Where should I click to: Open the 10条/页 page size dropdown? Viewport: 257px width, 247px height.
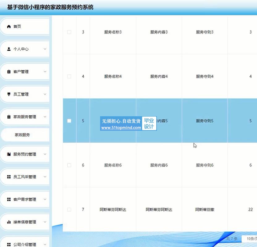250,239
